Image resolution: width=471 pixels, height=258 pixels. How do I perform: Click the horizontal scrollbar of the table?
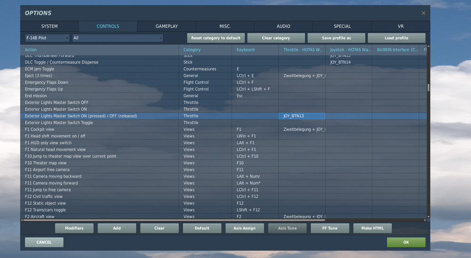point(174,220)
